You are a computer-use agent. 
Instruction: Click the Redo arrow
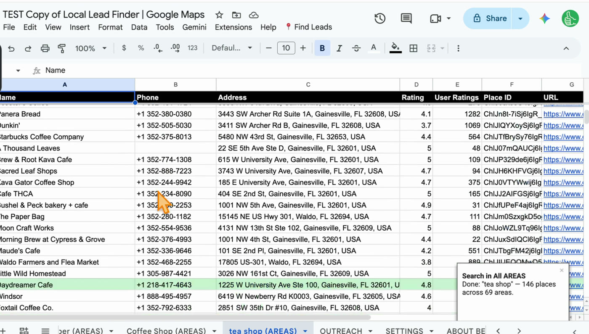pyautogui.click(x=28, y=48)
